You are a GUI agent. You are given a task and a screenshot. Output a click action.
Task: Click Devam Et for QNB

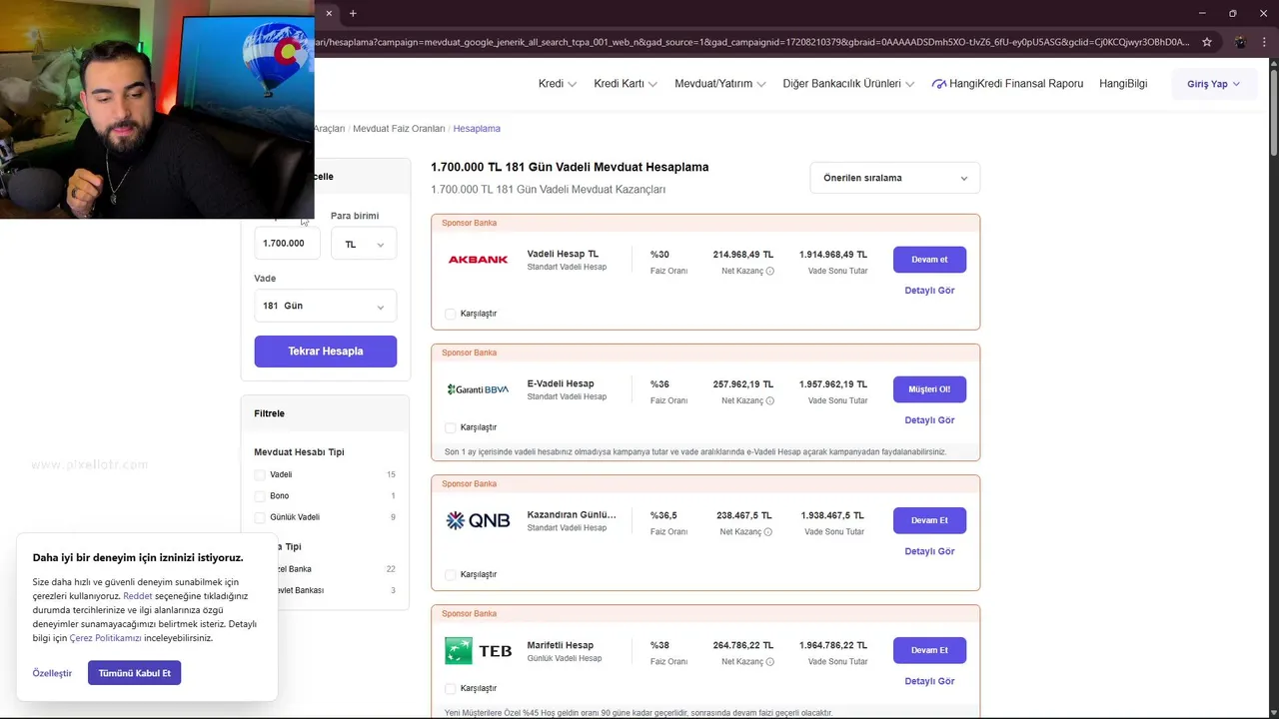pos(929,520)
